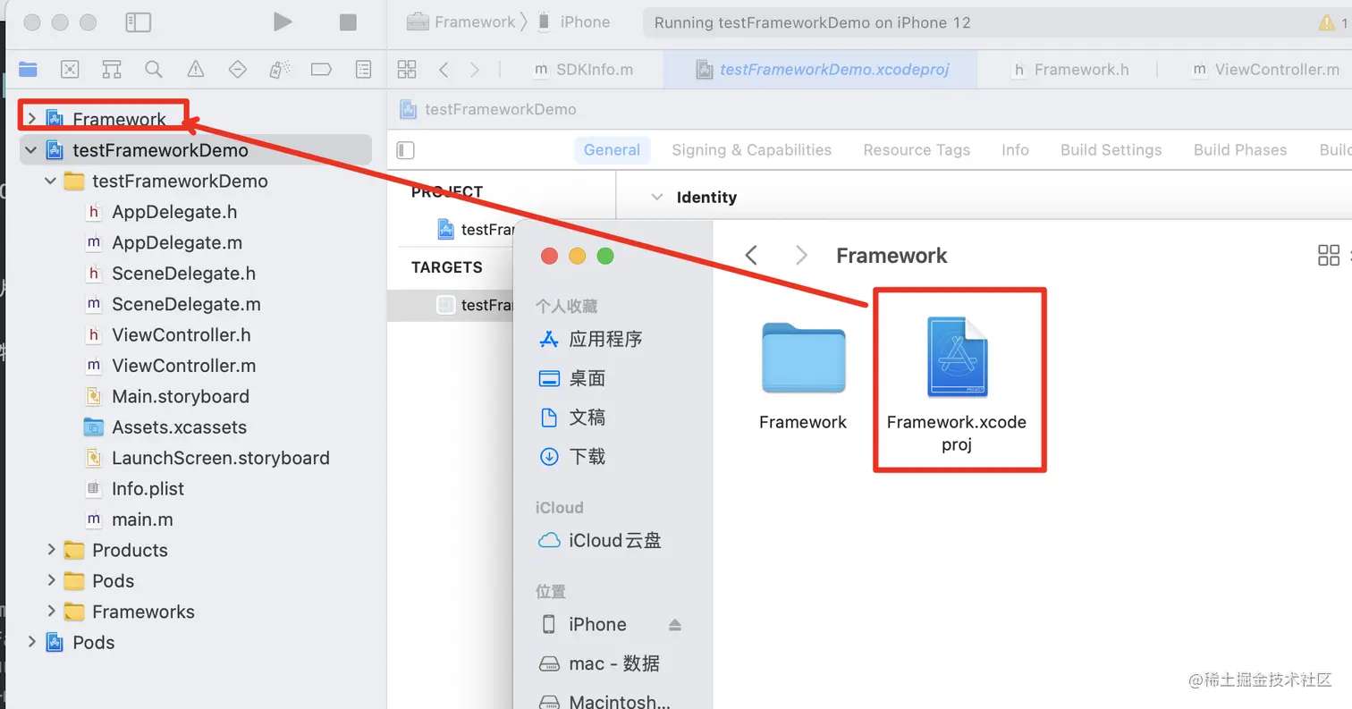Go forward in Xcode editor history

click(474, 69)
